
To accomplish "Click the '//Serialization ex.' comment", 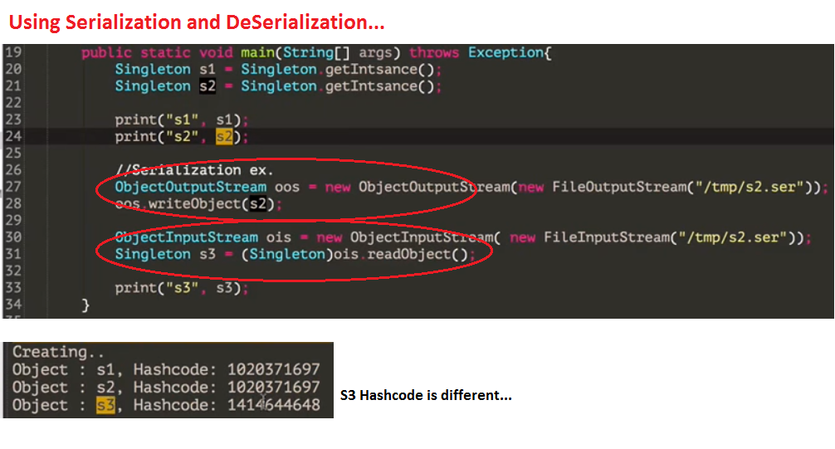I will pos(194,170).
